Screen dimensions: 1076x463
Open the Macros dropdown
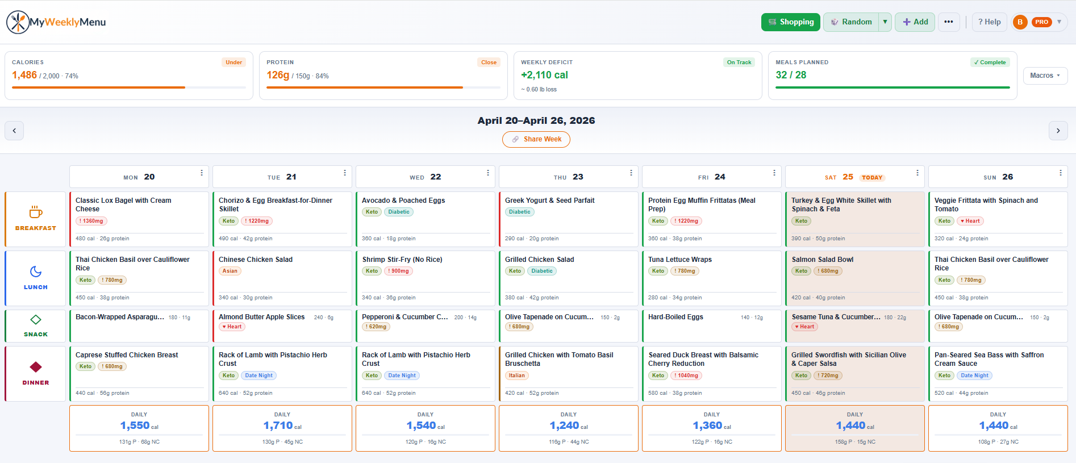pos(1045,76)
